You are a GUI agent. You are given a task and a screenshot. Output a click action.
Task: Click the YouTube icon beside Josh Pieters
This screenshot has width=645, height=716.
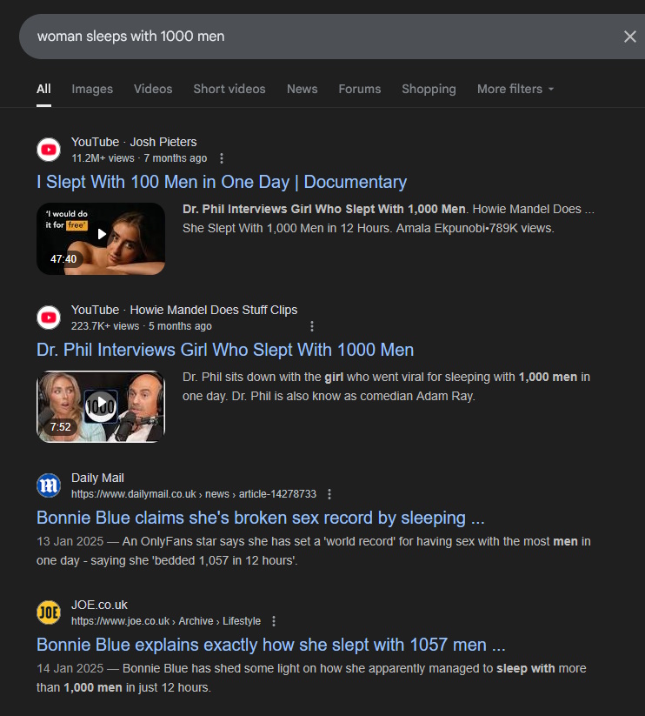tap(49, 150)
